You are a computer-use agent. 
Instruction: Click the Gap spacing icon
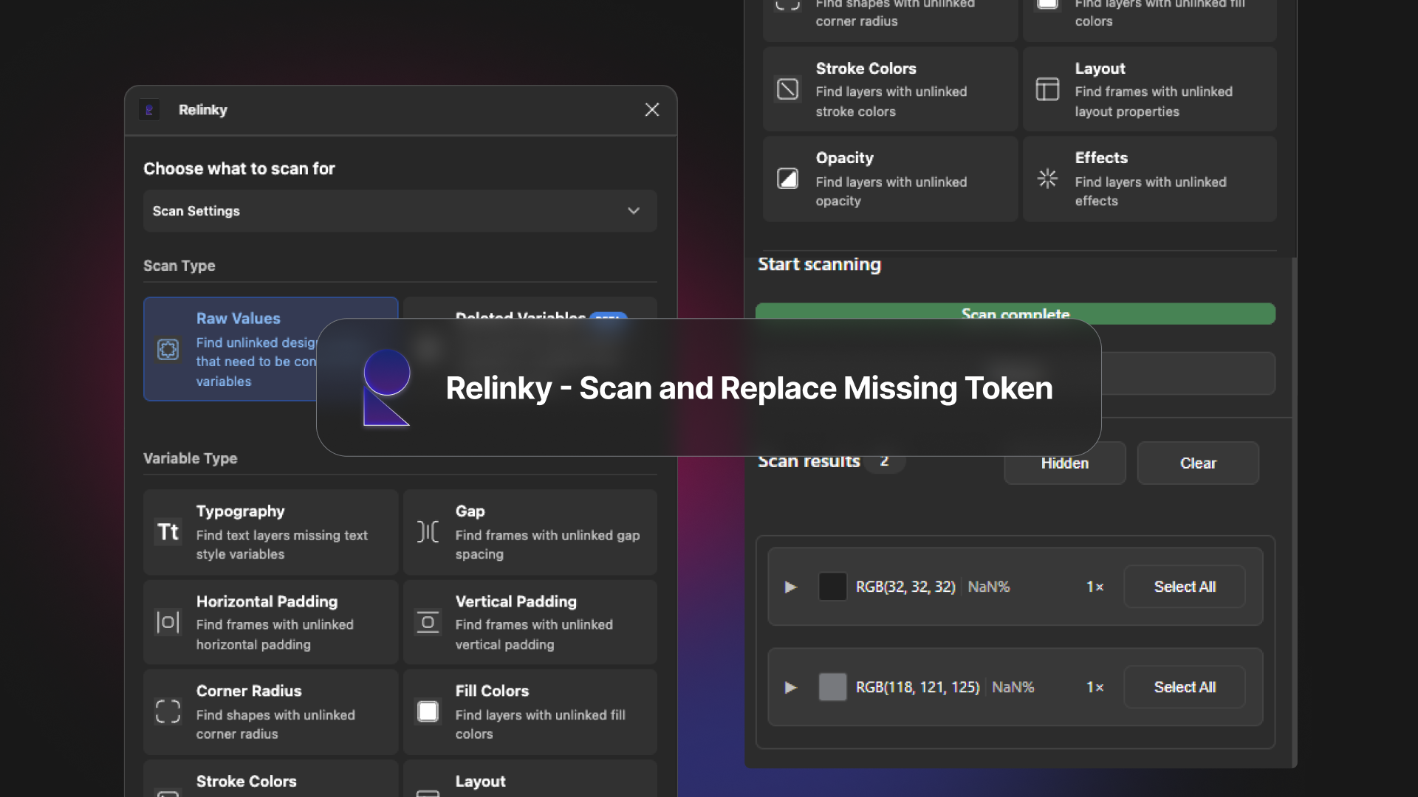pos(428,532)
